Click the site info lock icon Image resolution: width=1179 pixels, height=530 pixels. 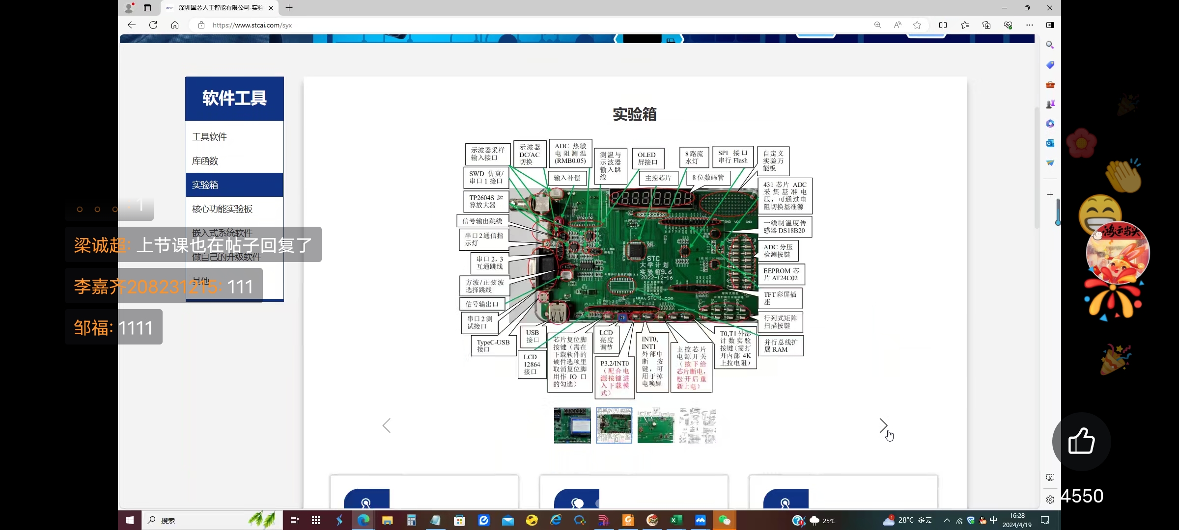tap(201, 25)
